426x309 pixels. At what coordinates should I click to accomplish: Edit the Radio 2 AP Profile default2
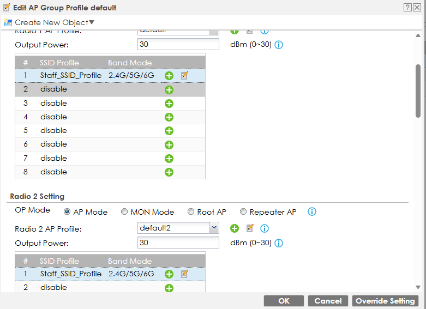point(250,228)
